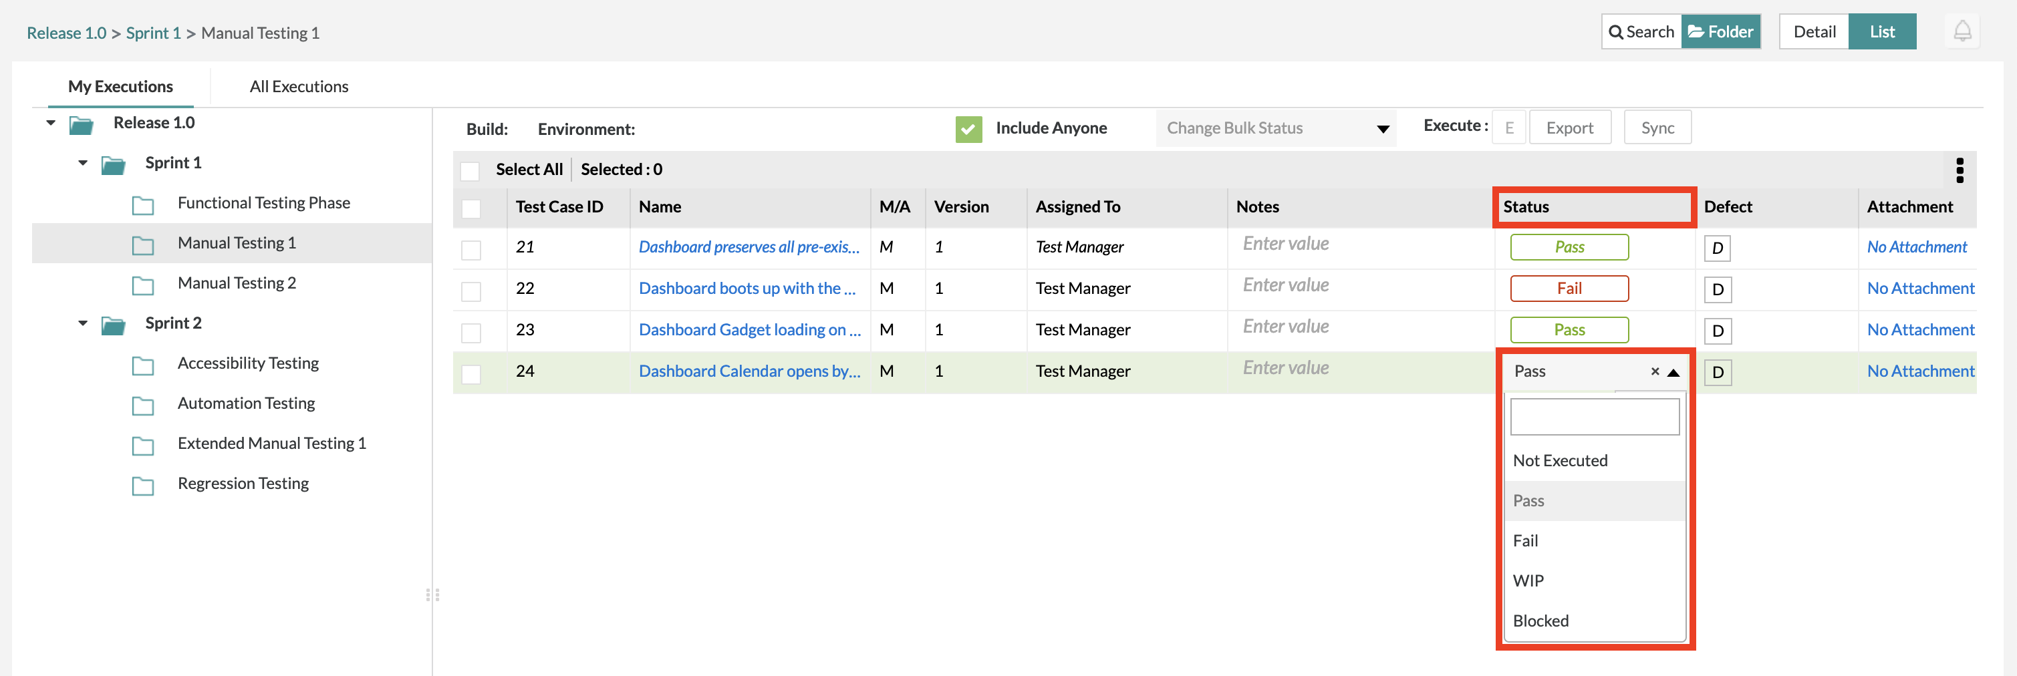Click the Sprint 1 folder icon
This screenshot has height=676, width=2017.
pyautogui.click(x=114, y=164)
